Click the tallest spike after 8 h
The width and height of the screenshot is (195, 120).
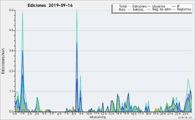[77, 11]
